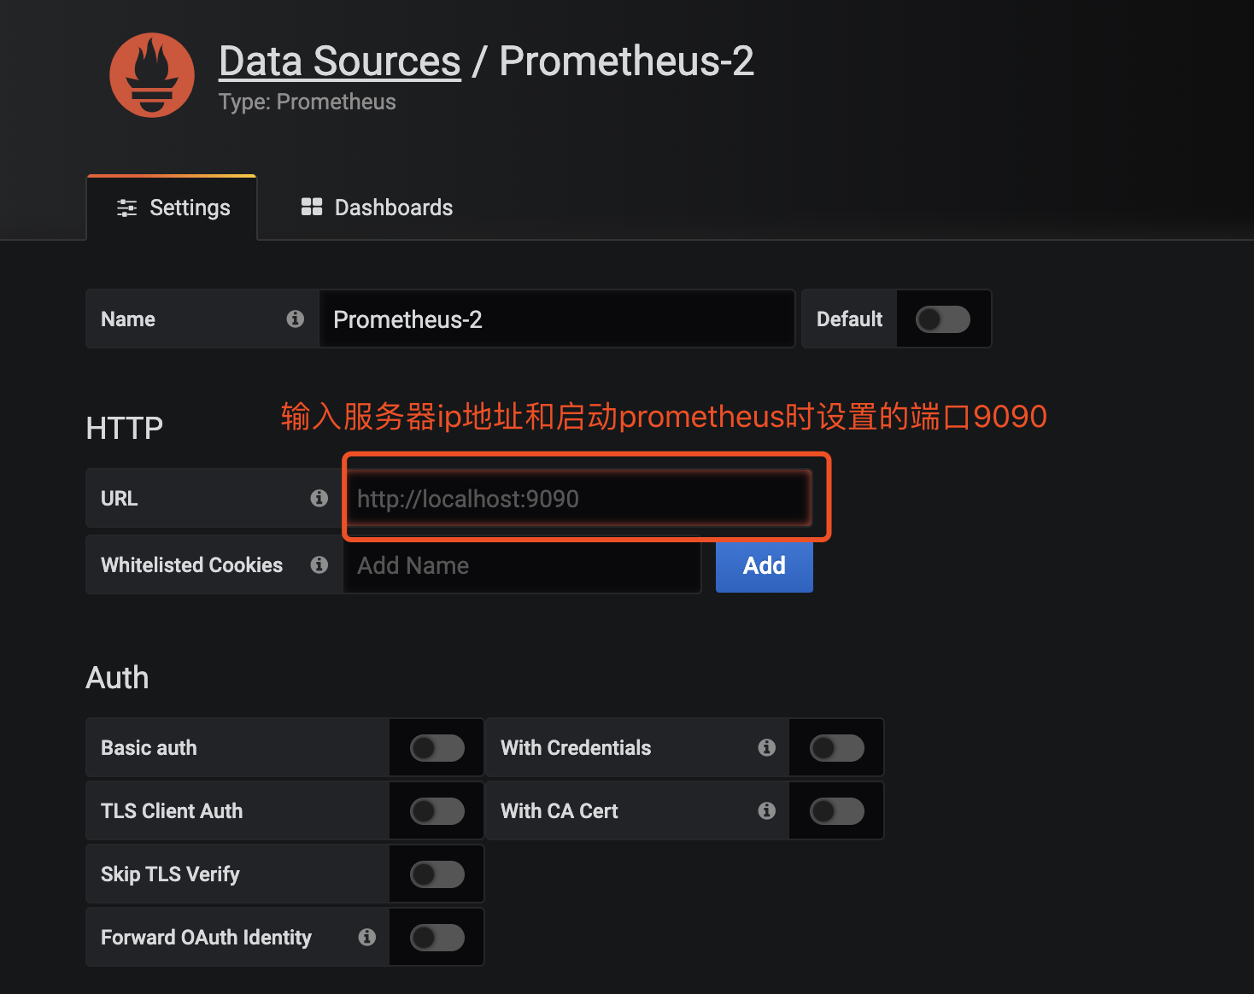The width and height of the screenshot is (1254, 994).
Task: Click the Skip TLS Verify label
Action: (x=170, y=874)
